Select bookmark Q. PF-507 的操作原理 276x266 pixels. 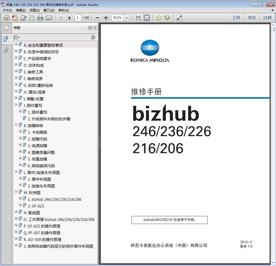(42, 233)
